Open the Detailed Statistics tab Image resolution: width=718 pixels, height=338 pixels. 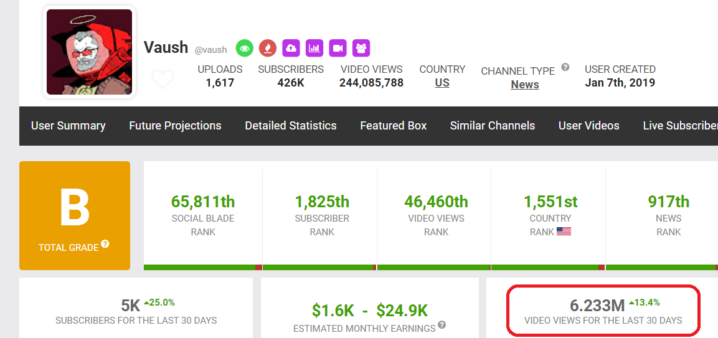pos(291,126)
